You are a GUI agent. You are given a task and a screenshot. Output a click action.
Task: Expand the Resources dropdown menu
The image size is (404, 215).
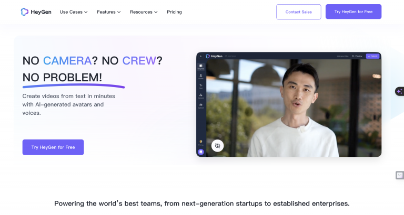(144, 12)
